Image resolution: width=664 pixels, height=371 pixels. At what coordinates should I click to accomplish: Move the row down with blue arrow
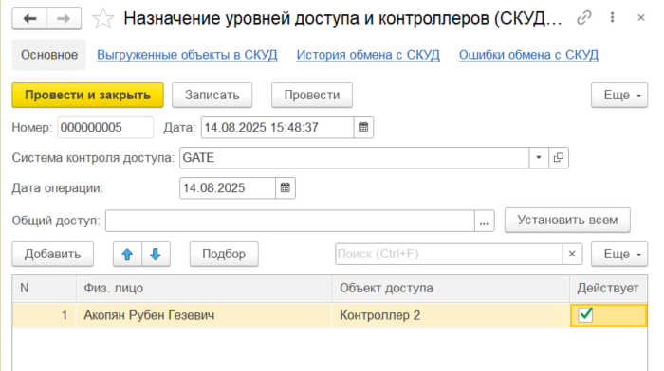pos(156,254)
